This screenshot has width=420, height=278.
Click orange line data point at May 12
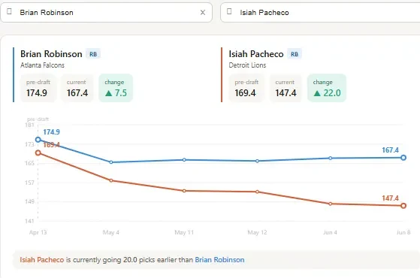point(257,192)
